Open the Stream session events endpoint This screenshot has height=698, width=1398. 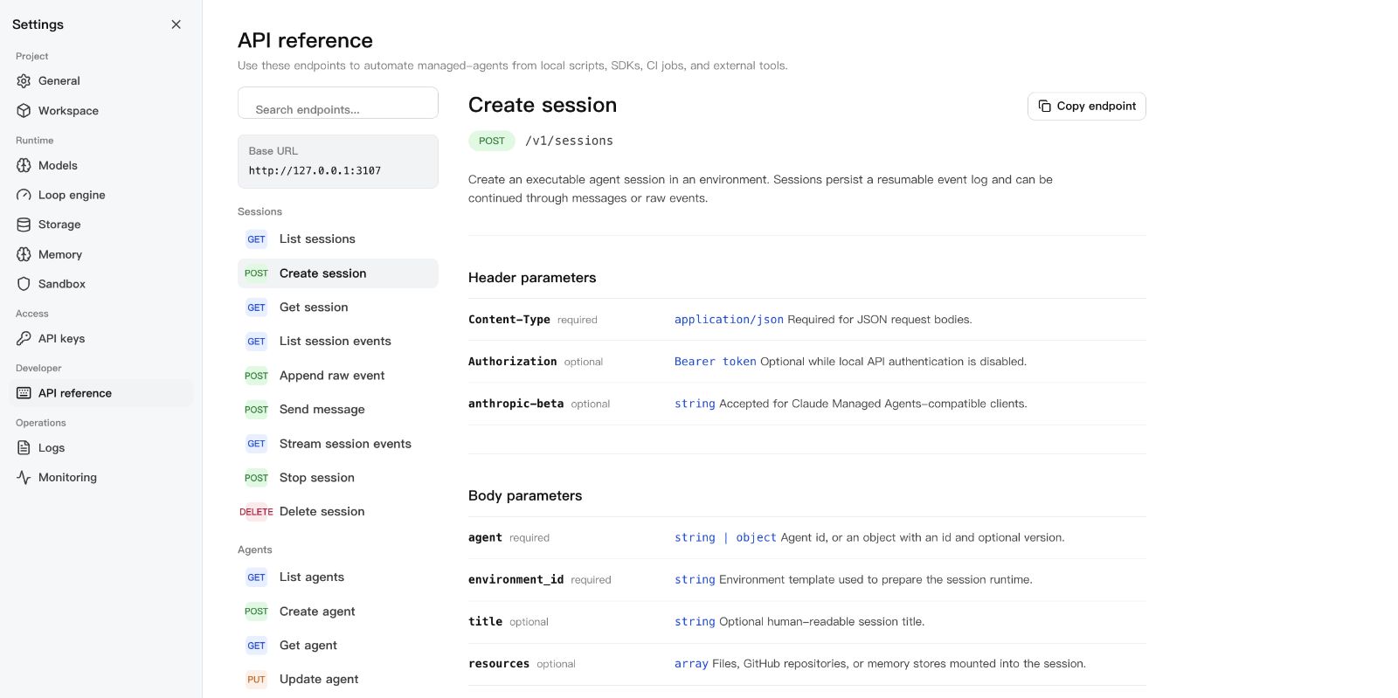[338, 444]
